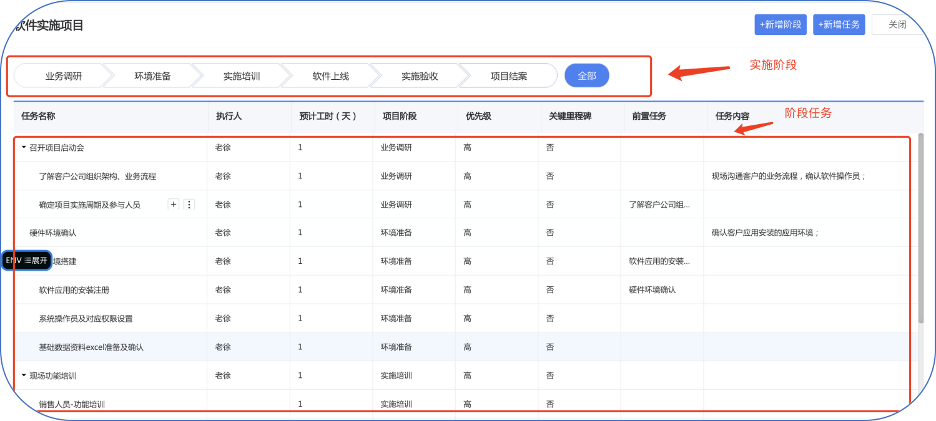Image resolution: width=936 pixels, height=421 pixels.
Task: Collapse the 现场功能培训 task group
Action: (x=24, y=375)
